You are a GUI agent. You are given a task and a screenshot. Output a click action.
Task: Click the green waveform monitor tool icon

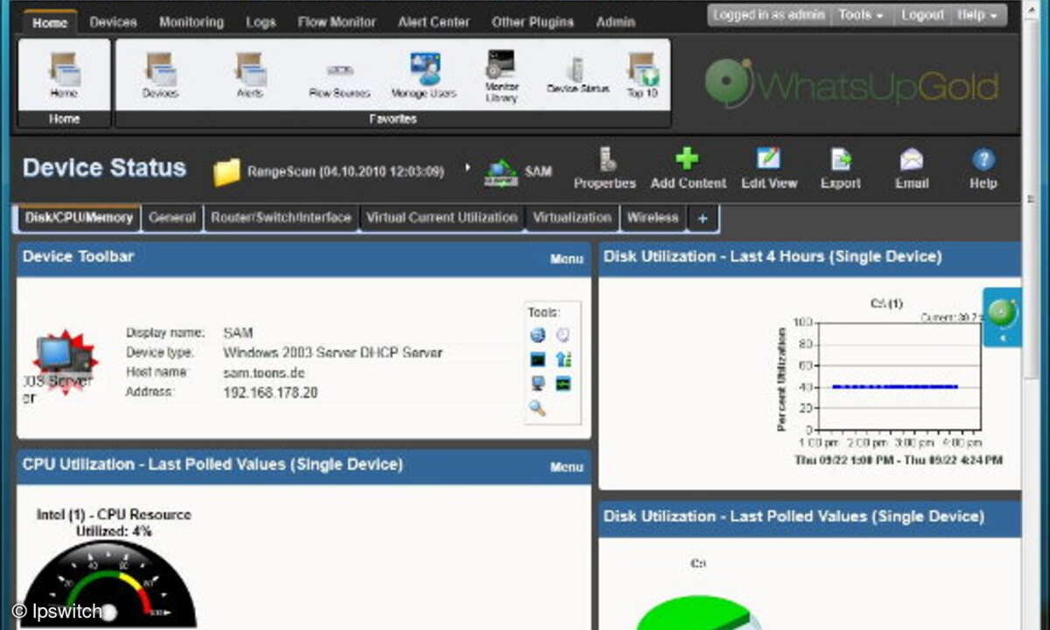click(563, 383)
